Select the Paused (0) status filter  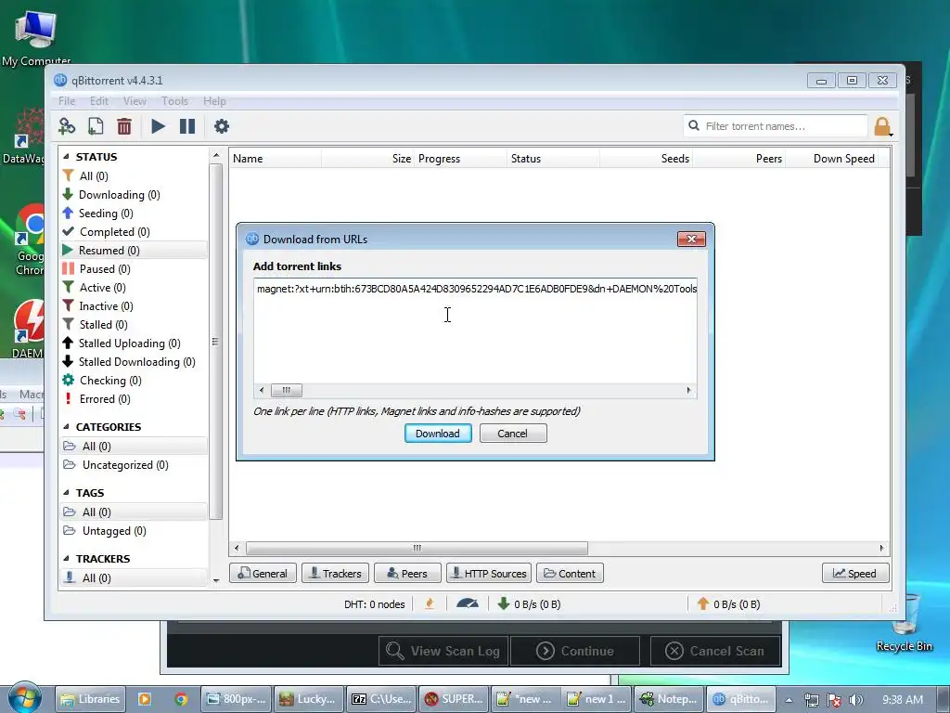pos(105,269)
